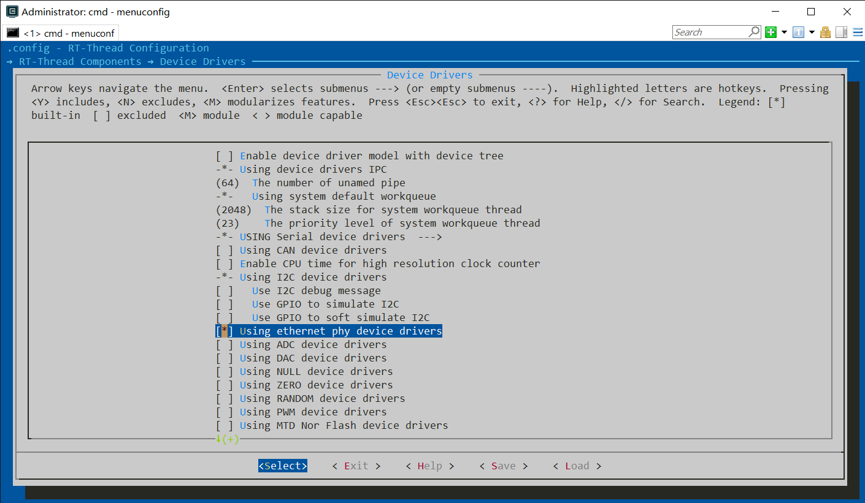Switch to the cmd - menuconf tab
The height and width of the screenshot is (503, 865).
61,33
